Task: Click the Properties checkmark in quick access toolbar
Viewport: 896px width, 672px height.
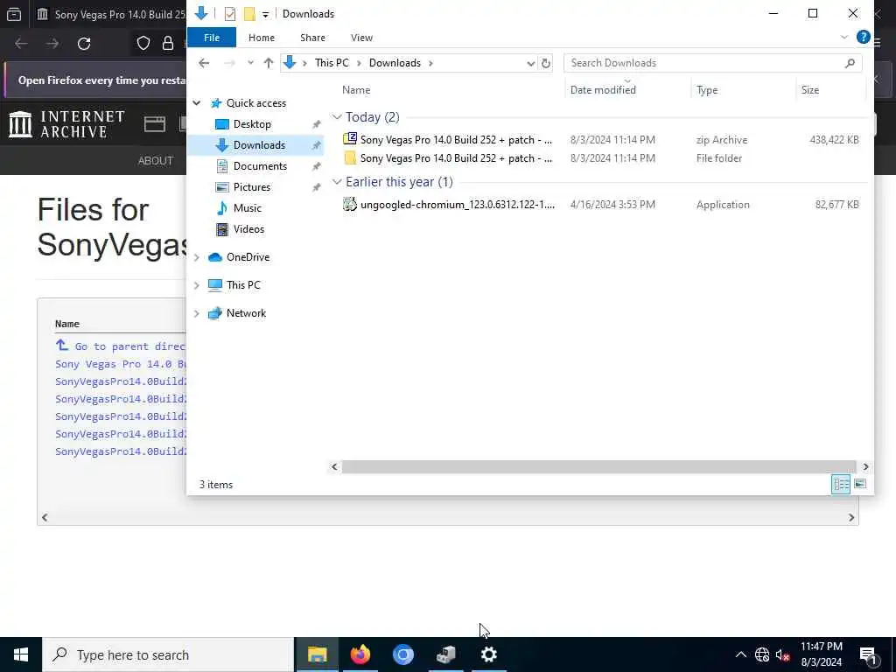Action: (230, 14)
